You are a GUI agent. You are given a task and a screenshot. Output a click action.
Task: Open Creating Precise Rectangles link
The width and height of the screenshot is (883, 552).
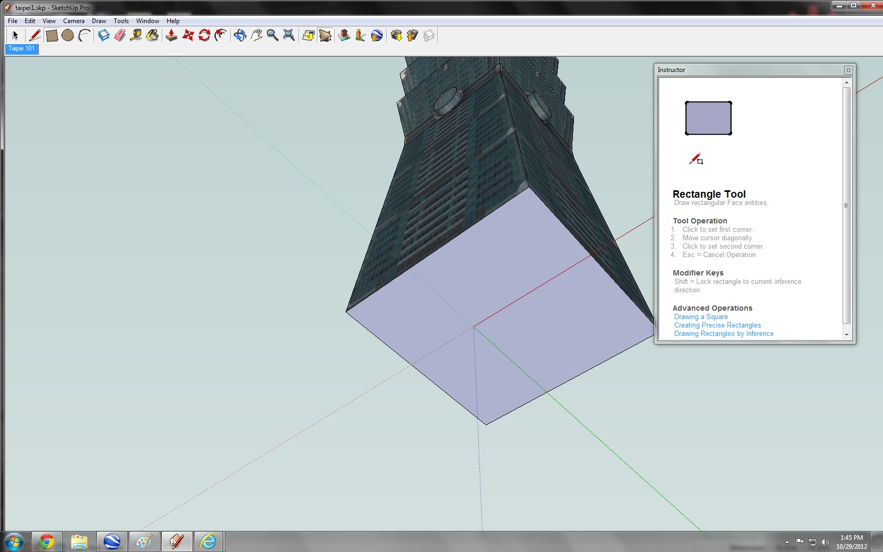click(717, 325)
